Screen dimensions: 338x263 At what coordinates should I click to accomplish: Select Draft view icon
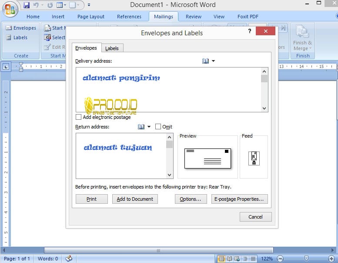253,259
